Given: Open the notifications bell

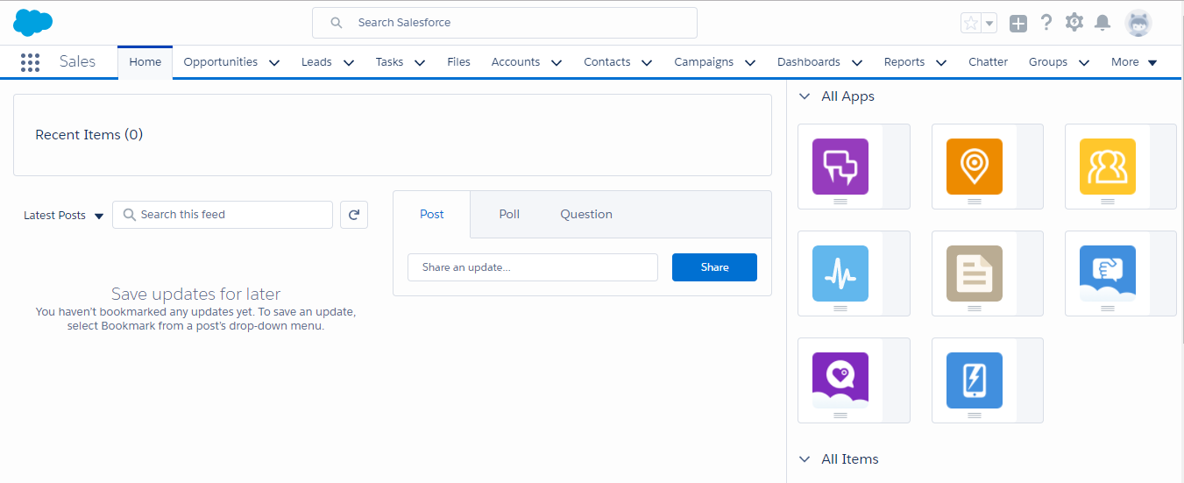Looking at the screenshot, I should tap(1102, 23).
